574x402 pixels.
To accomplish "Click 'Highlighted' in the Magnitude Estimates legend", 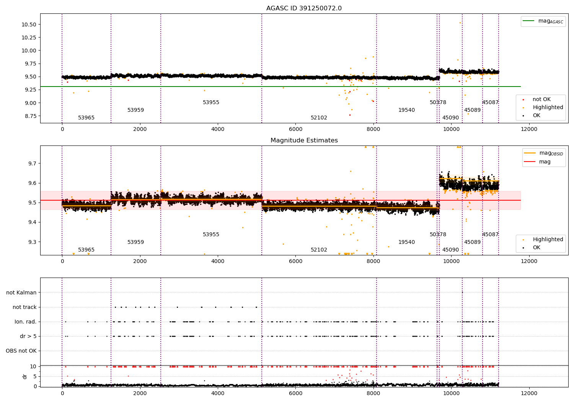I will pos(548,240).
